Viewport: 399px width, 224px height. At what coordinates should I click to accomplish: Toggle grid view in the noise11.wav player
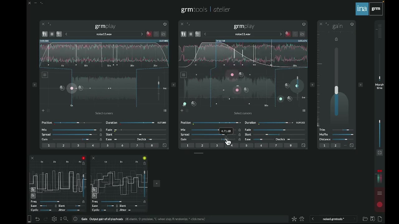[x=184, y=75]
